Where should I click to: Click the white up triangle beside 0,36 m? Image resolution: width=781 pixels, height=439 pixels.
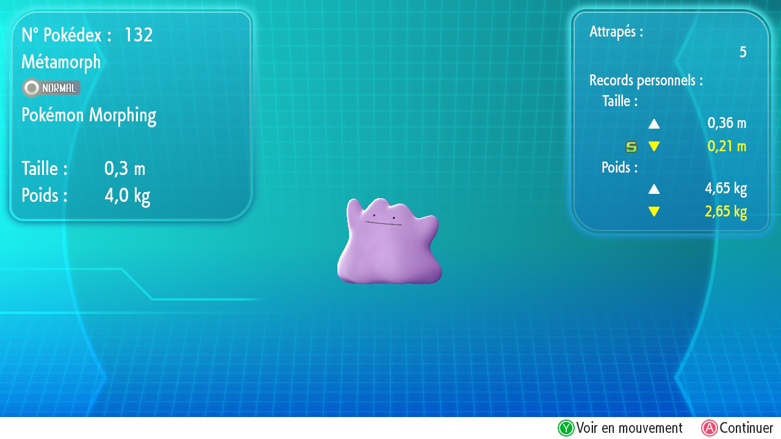pyautogui.click(x=654, y=124)
